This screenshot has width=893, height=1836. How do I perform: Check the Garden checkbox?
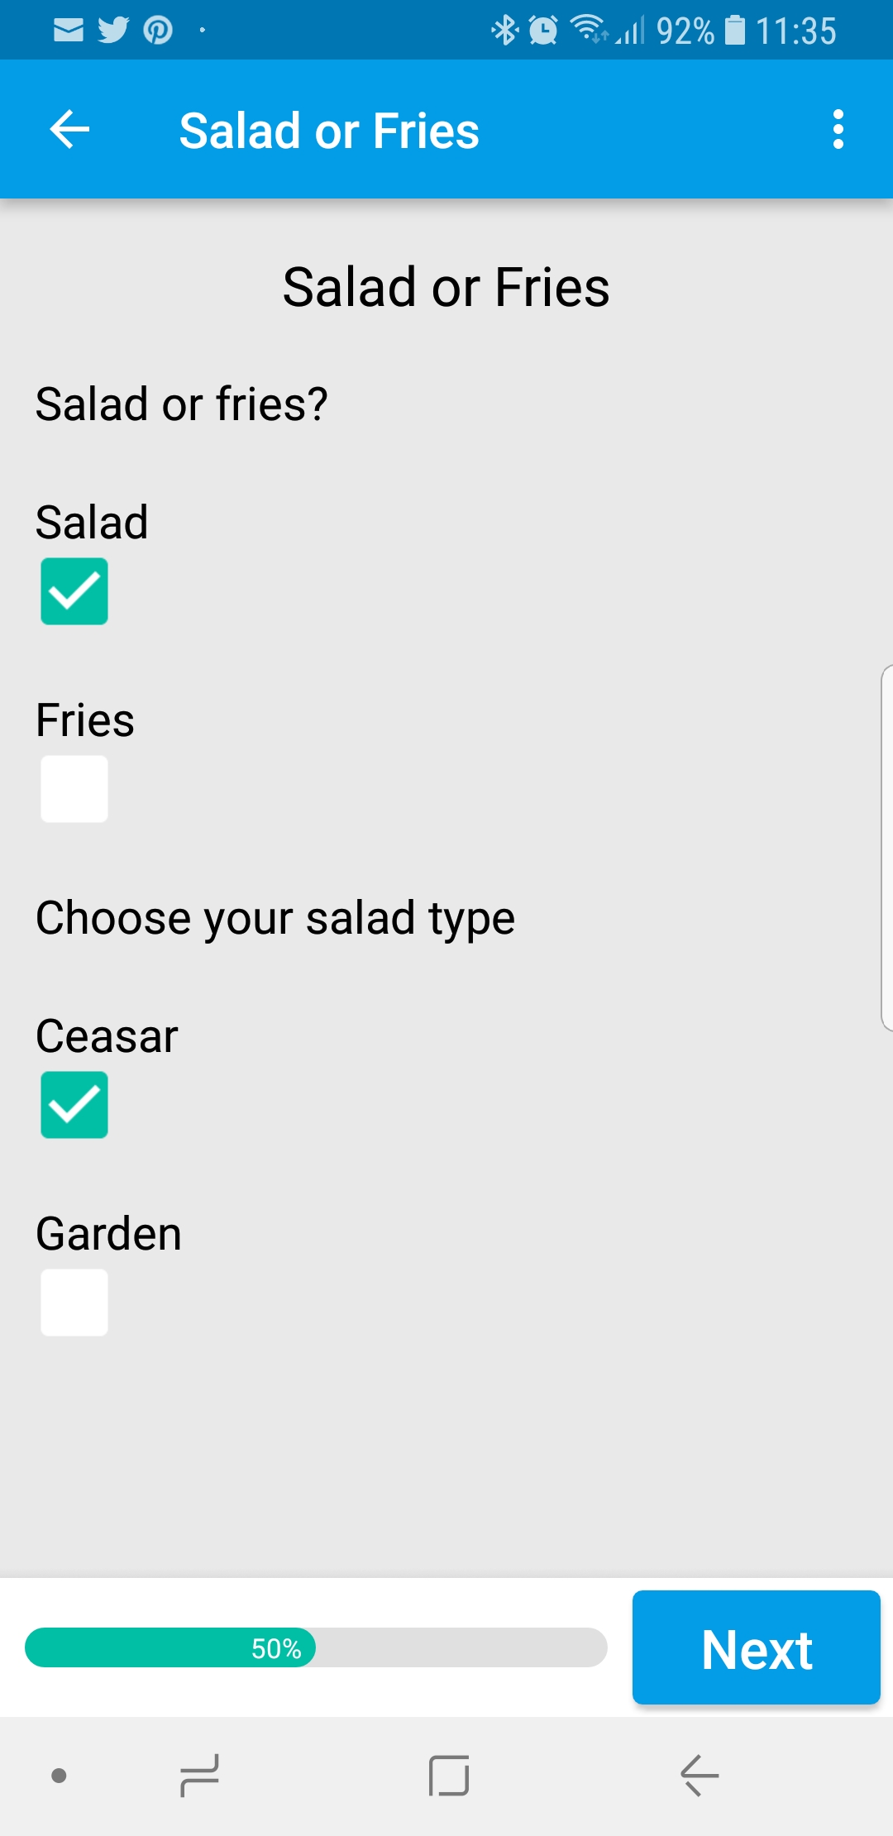pyautogui.click(x=74, y=1303)
